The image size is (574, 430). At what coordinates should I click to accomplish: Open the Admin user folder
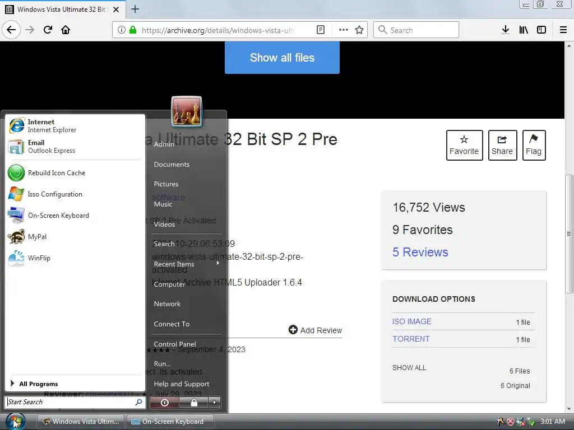(x=164, y=144)
